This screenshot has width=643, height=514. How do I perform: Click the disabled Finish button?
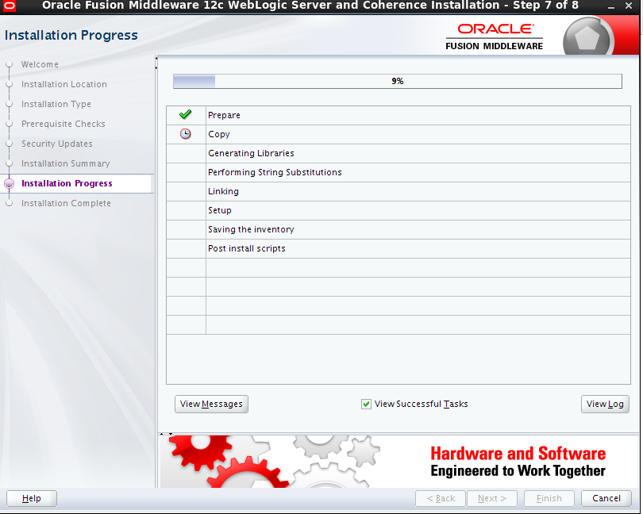pos(549,498)
